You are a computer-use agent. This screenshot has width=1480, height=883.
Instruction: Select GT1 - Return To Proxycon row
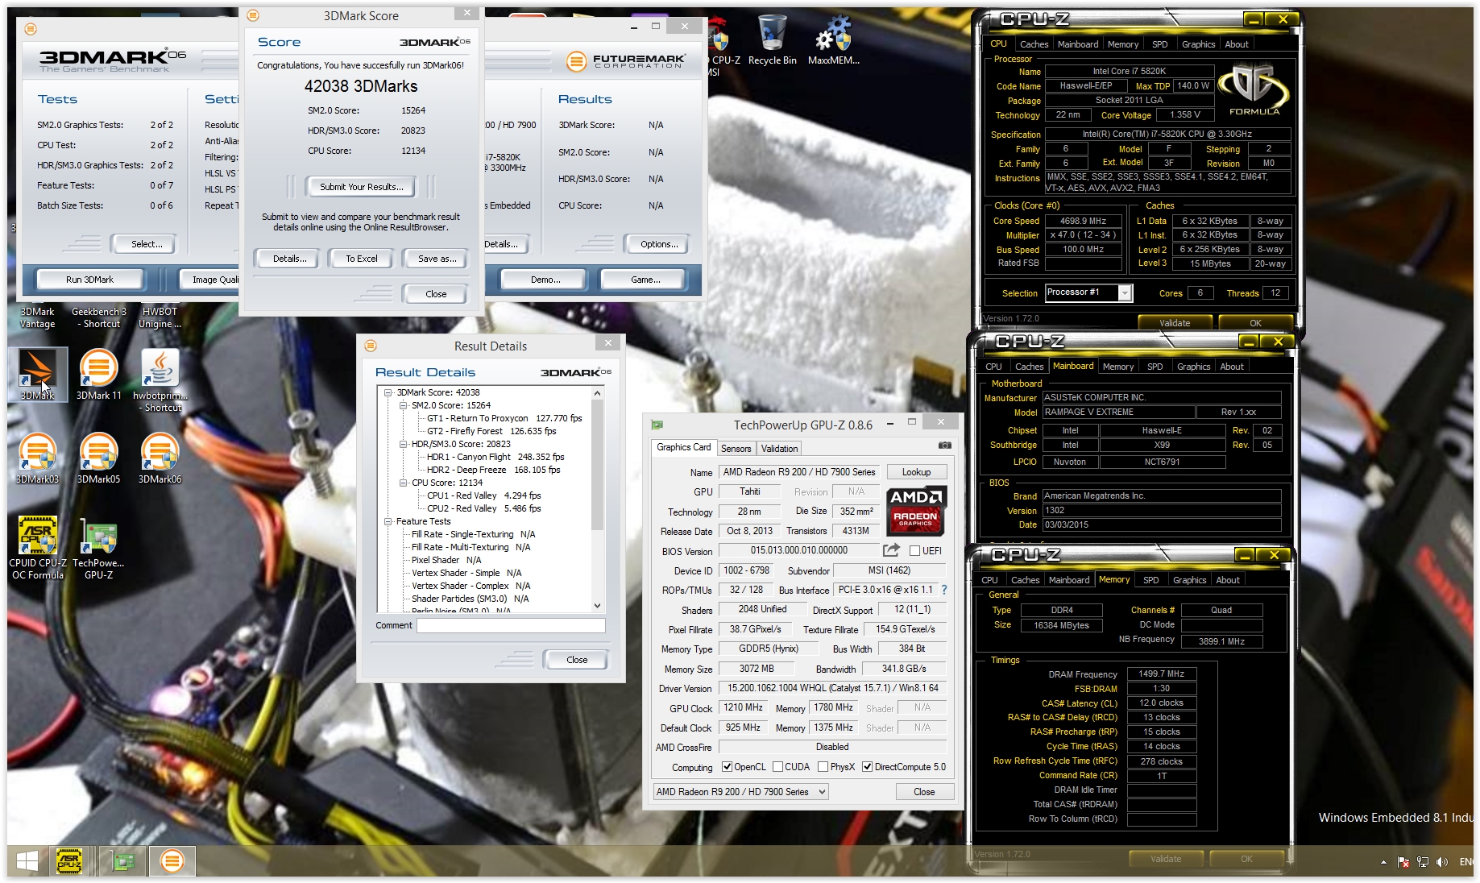point(504,418)
